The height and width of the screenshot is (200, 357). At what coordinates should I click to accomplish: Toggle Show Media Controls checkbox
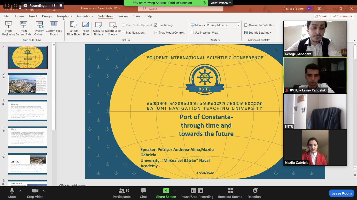click(156, 33)
